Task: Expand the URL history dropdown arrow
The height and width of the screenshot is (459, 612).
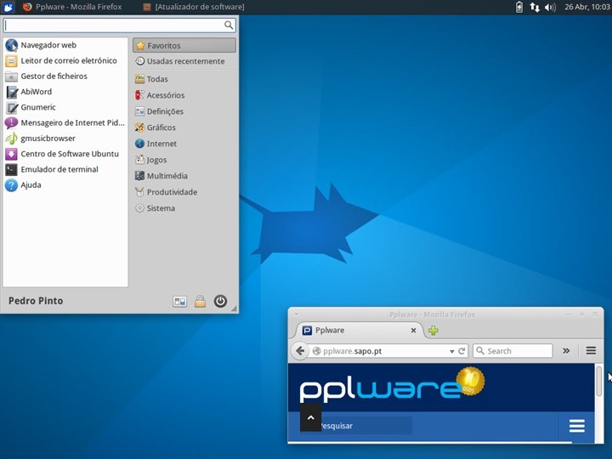Action: coord(451,351)
